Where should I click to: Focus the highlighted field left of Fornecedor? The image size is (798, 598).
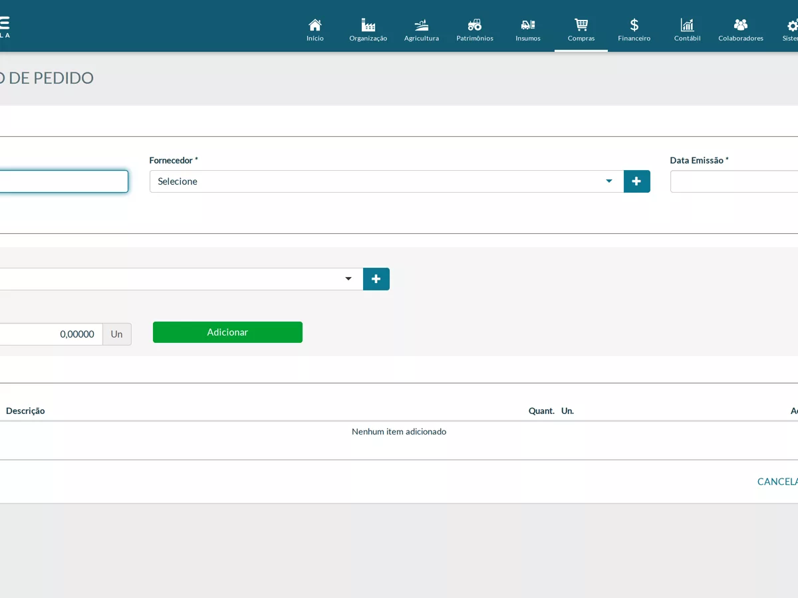click(x=64, y=181)
